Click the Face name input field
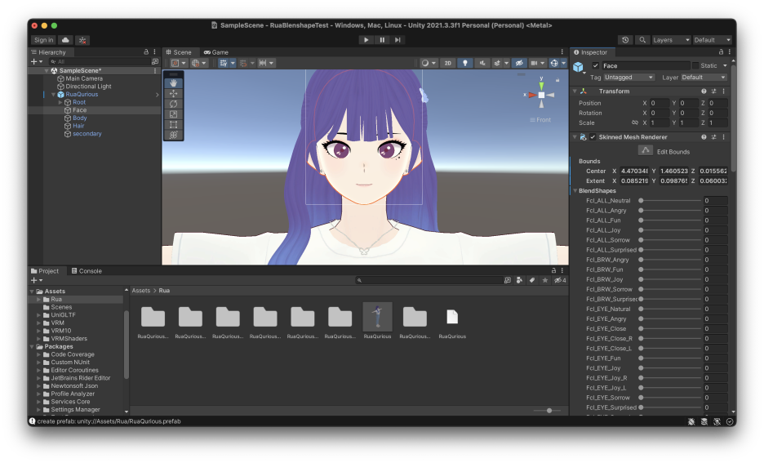This screenshot has width=764, height=463. tap(645, 66)
